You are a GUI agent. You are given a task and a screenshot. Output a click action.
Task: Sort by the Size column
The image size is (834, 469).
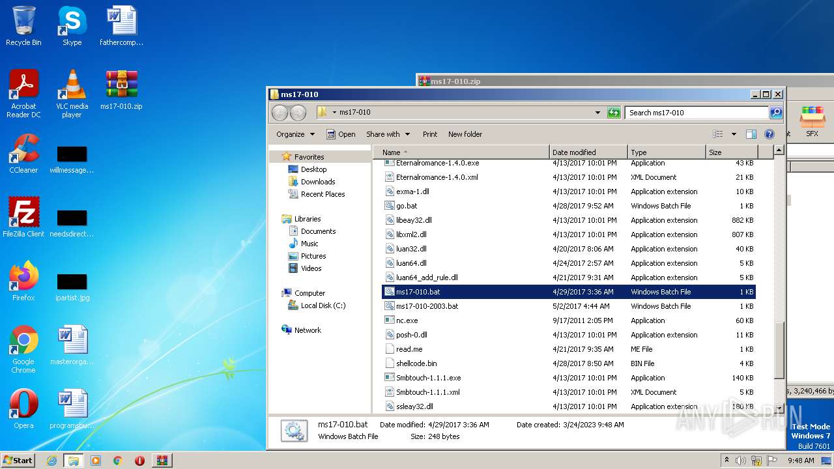(732, 152)
